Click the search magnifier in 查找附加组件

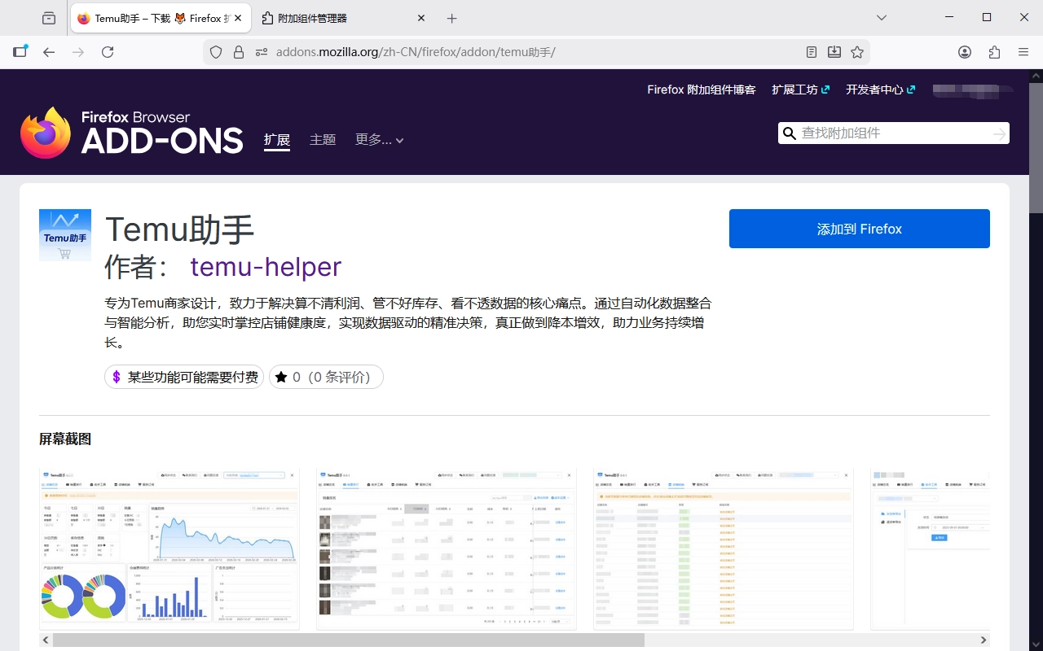(789, 133)
